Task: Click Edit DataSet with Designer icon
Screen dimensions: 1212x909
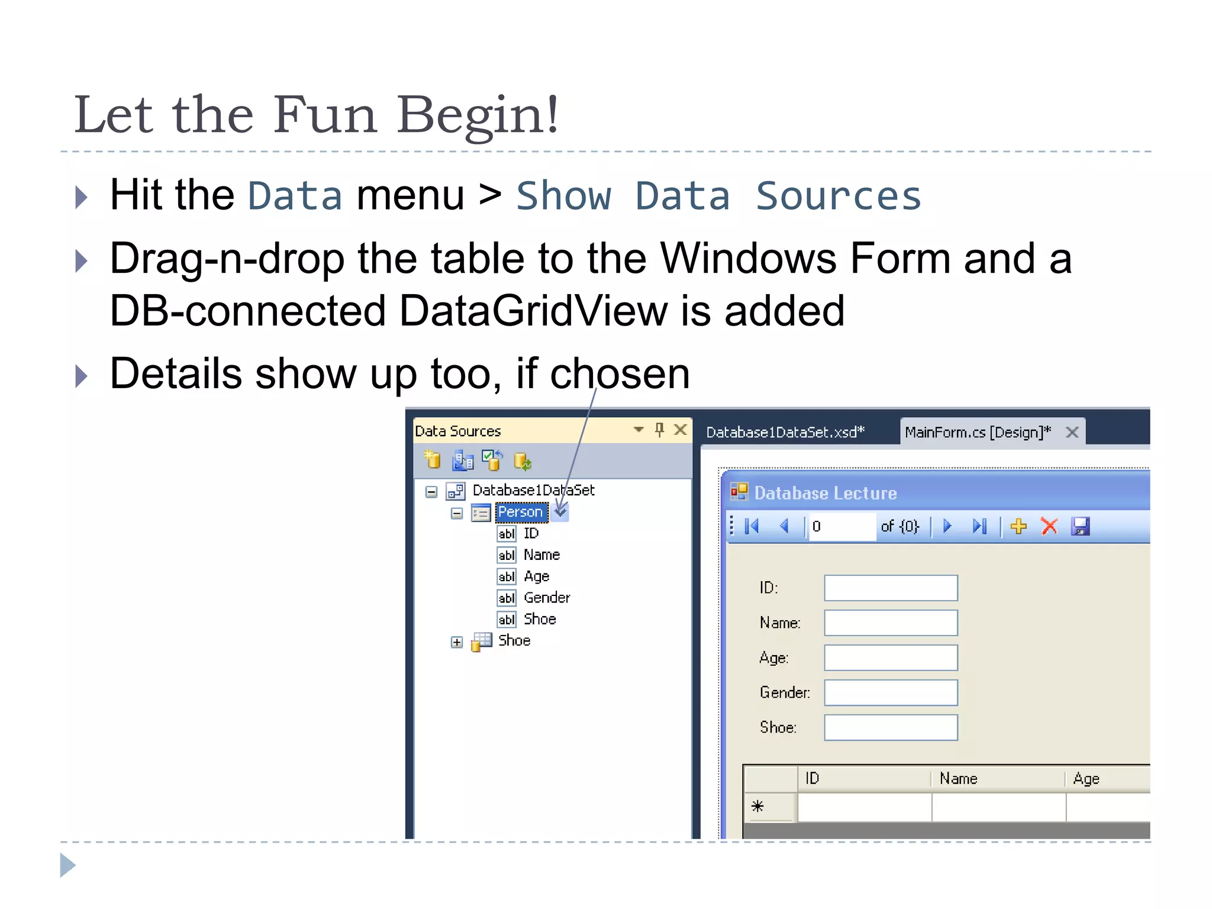Action: click(x=463, y=460)
